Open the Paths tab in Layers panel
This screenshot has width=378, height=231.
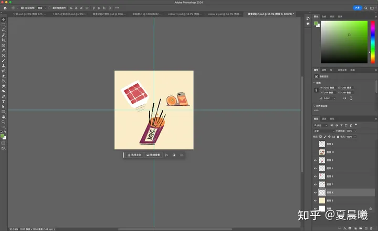pyautogui.click(x=332, y=119)
